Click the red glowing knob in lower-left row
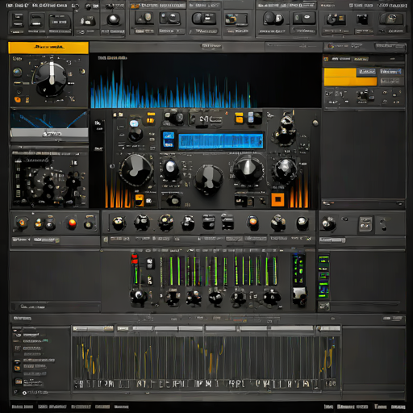413x413 pixels. pos(72,223)
